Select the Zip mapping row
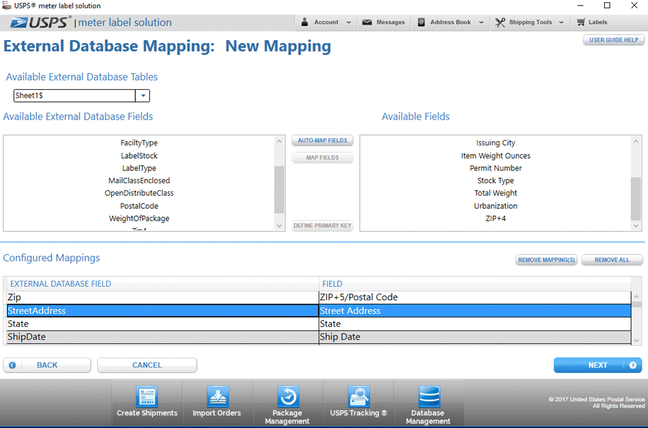The image size is (648, 428). click(x=319, y=298)
